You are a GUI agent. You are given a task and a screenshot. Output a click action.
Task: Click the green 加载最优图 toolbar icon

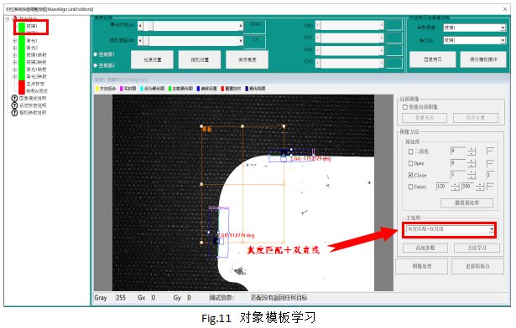pyautogui.click(x=170, y=89)
